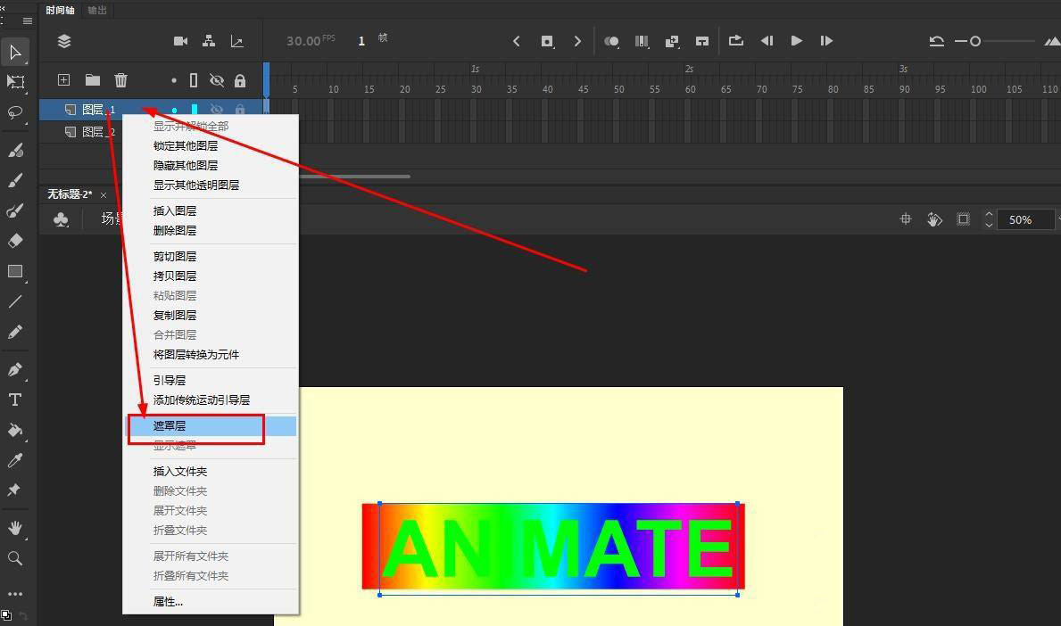Click the timeline horizontal scrollbar
This screenshot has width=1061, height=626.
354,177
